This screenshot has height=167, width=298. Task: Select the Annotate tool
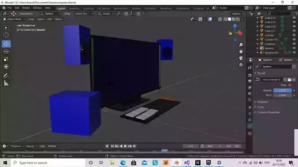(6, 76)
